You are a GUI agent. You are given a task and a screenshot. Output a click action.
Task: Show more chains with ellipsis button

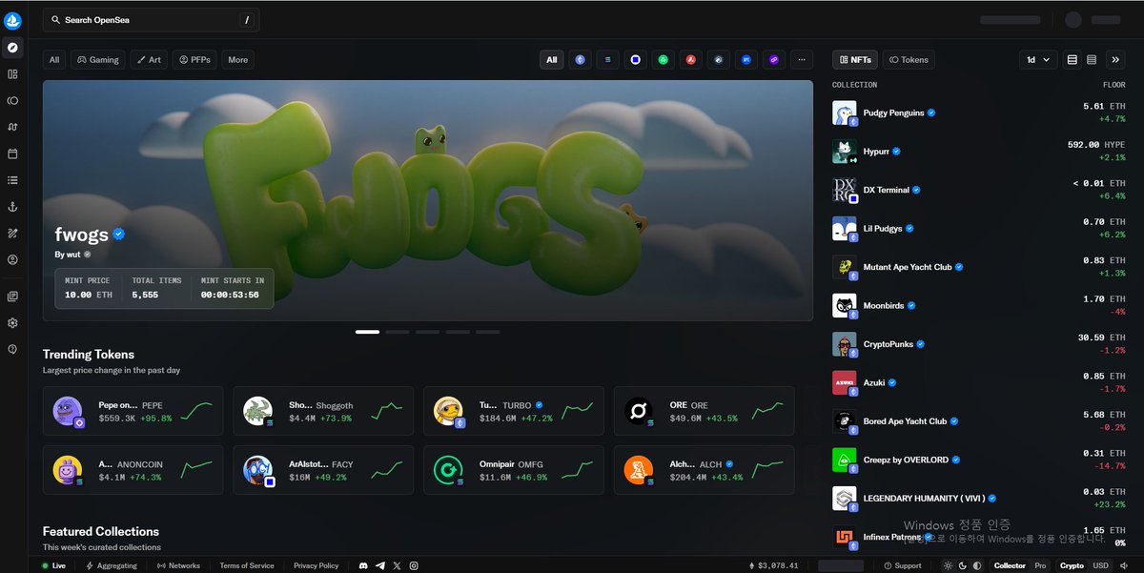(802, 59)
